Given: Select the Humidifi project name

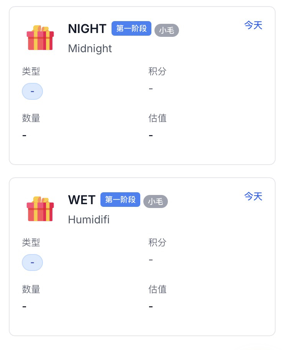Looking at the screenshot, I should (89, 220).
